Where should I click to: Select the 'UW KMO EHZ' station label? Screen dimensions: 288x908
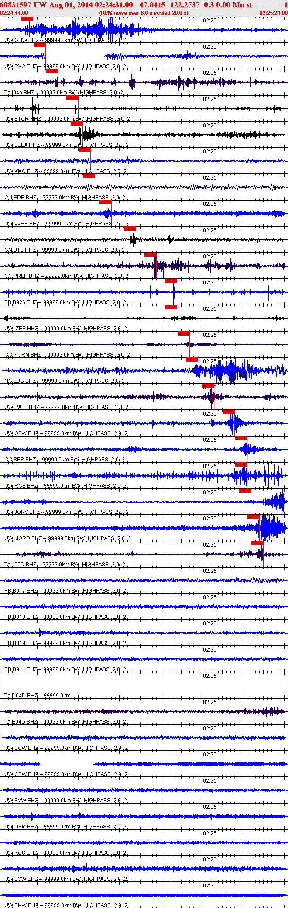click(x=21, y=171)
